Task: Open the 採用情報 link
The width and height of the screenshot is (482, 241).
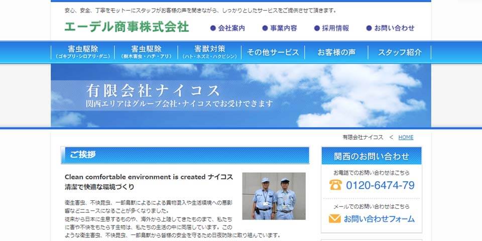Action: [335, 28]
